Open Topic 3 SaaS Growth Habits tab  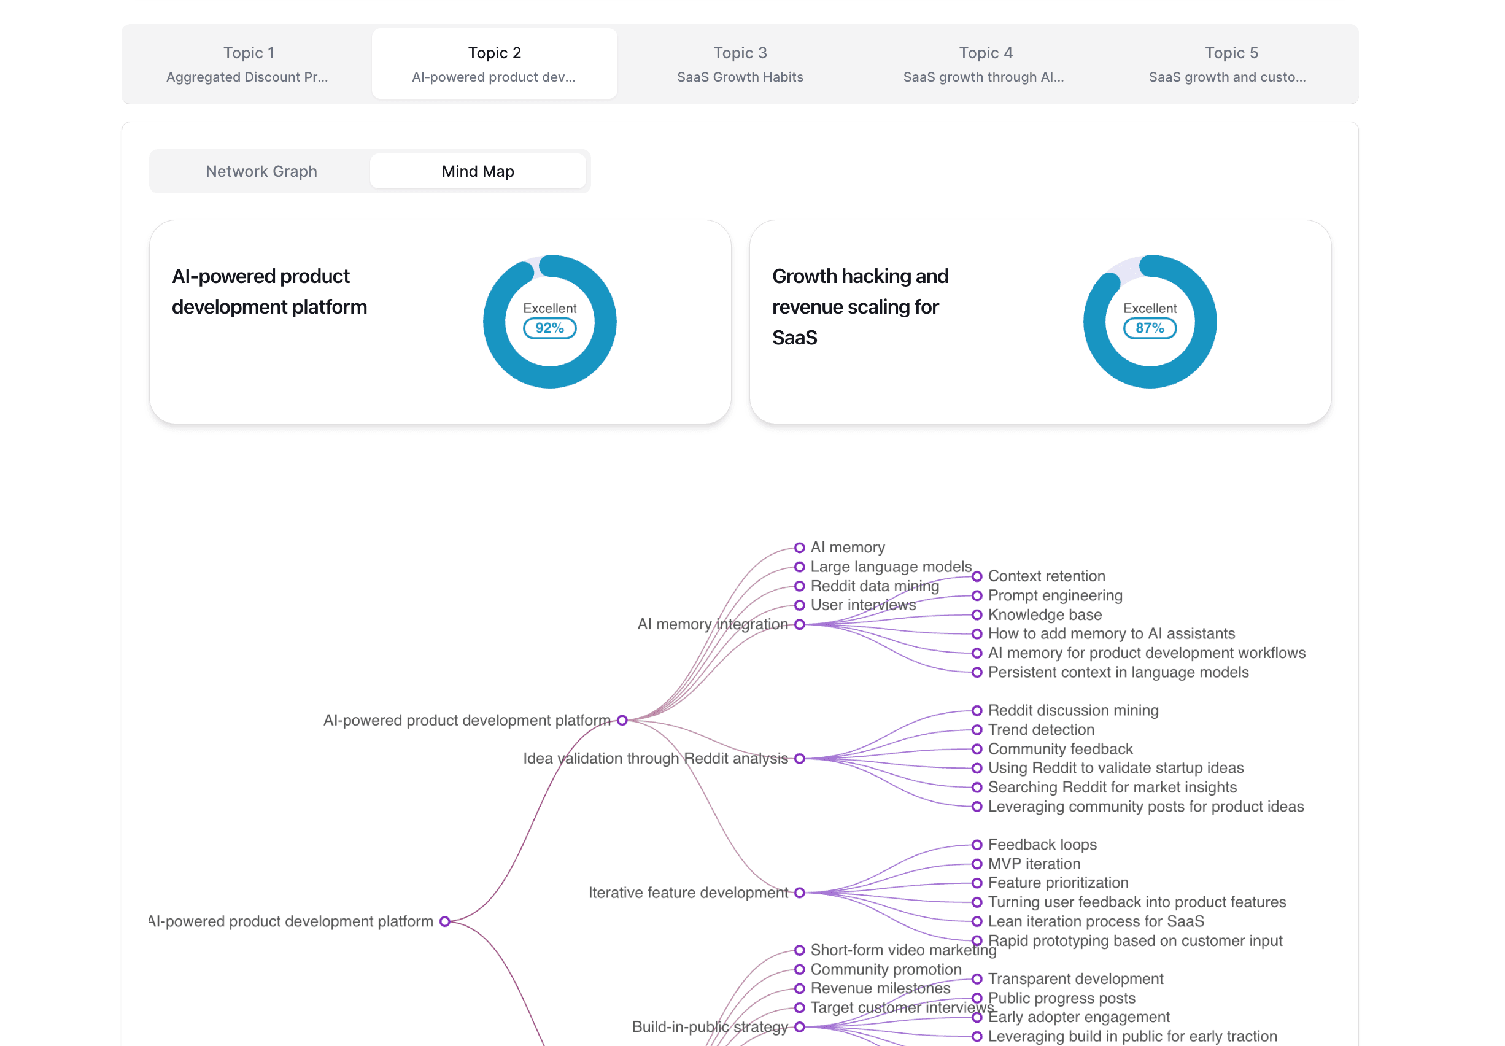point(739,64)
